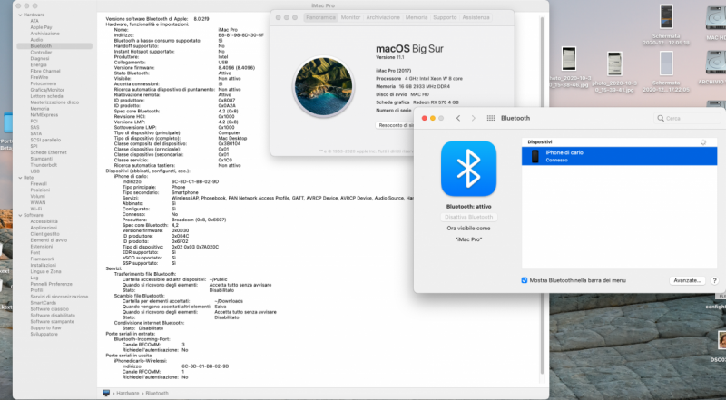Viewport: 726px width, 400px height.
Task: Select Apple Pay in the sidebar
Action: point(41,27)
